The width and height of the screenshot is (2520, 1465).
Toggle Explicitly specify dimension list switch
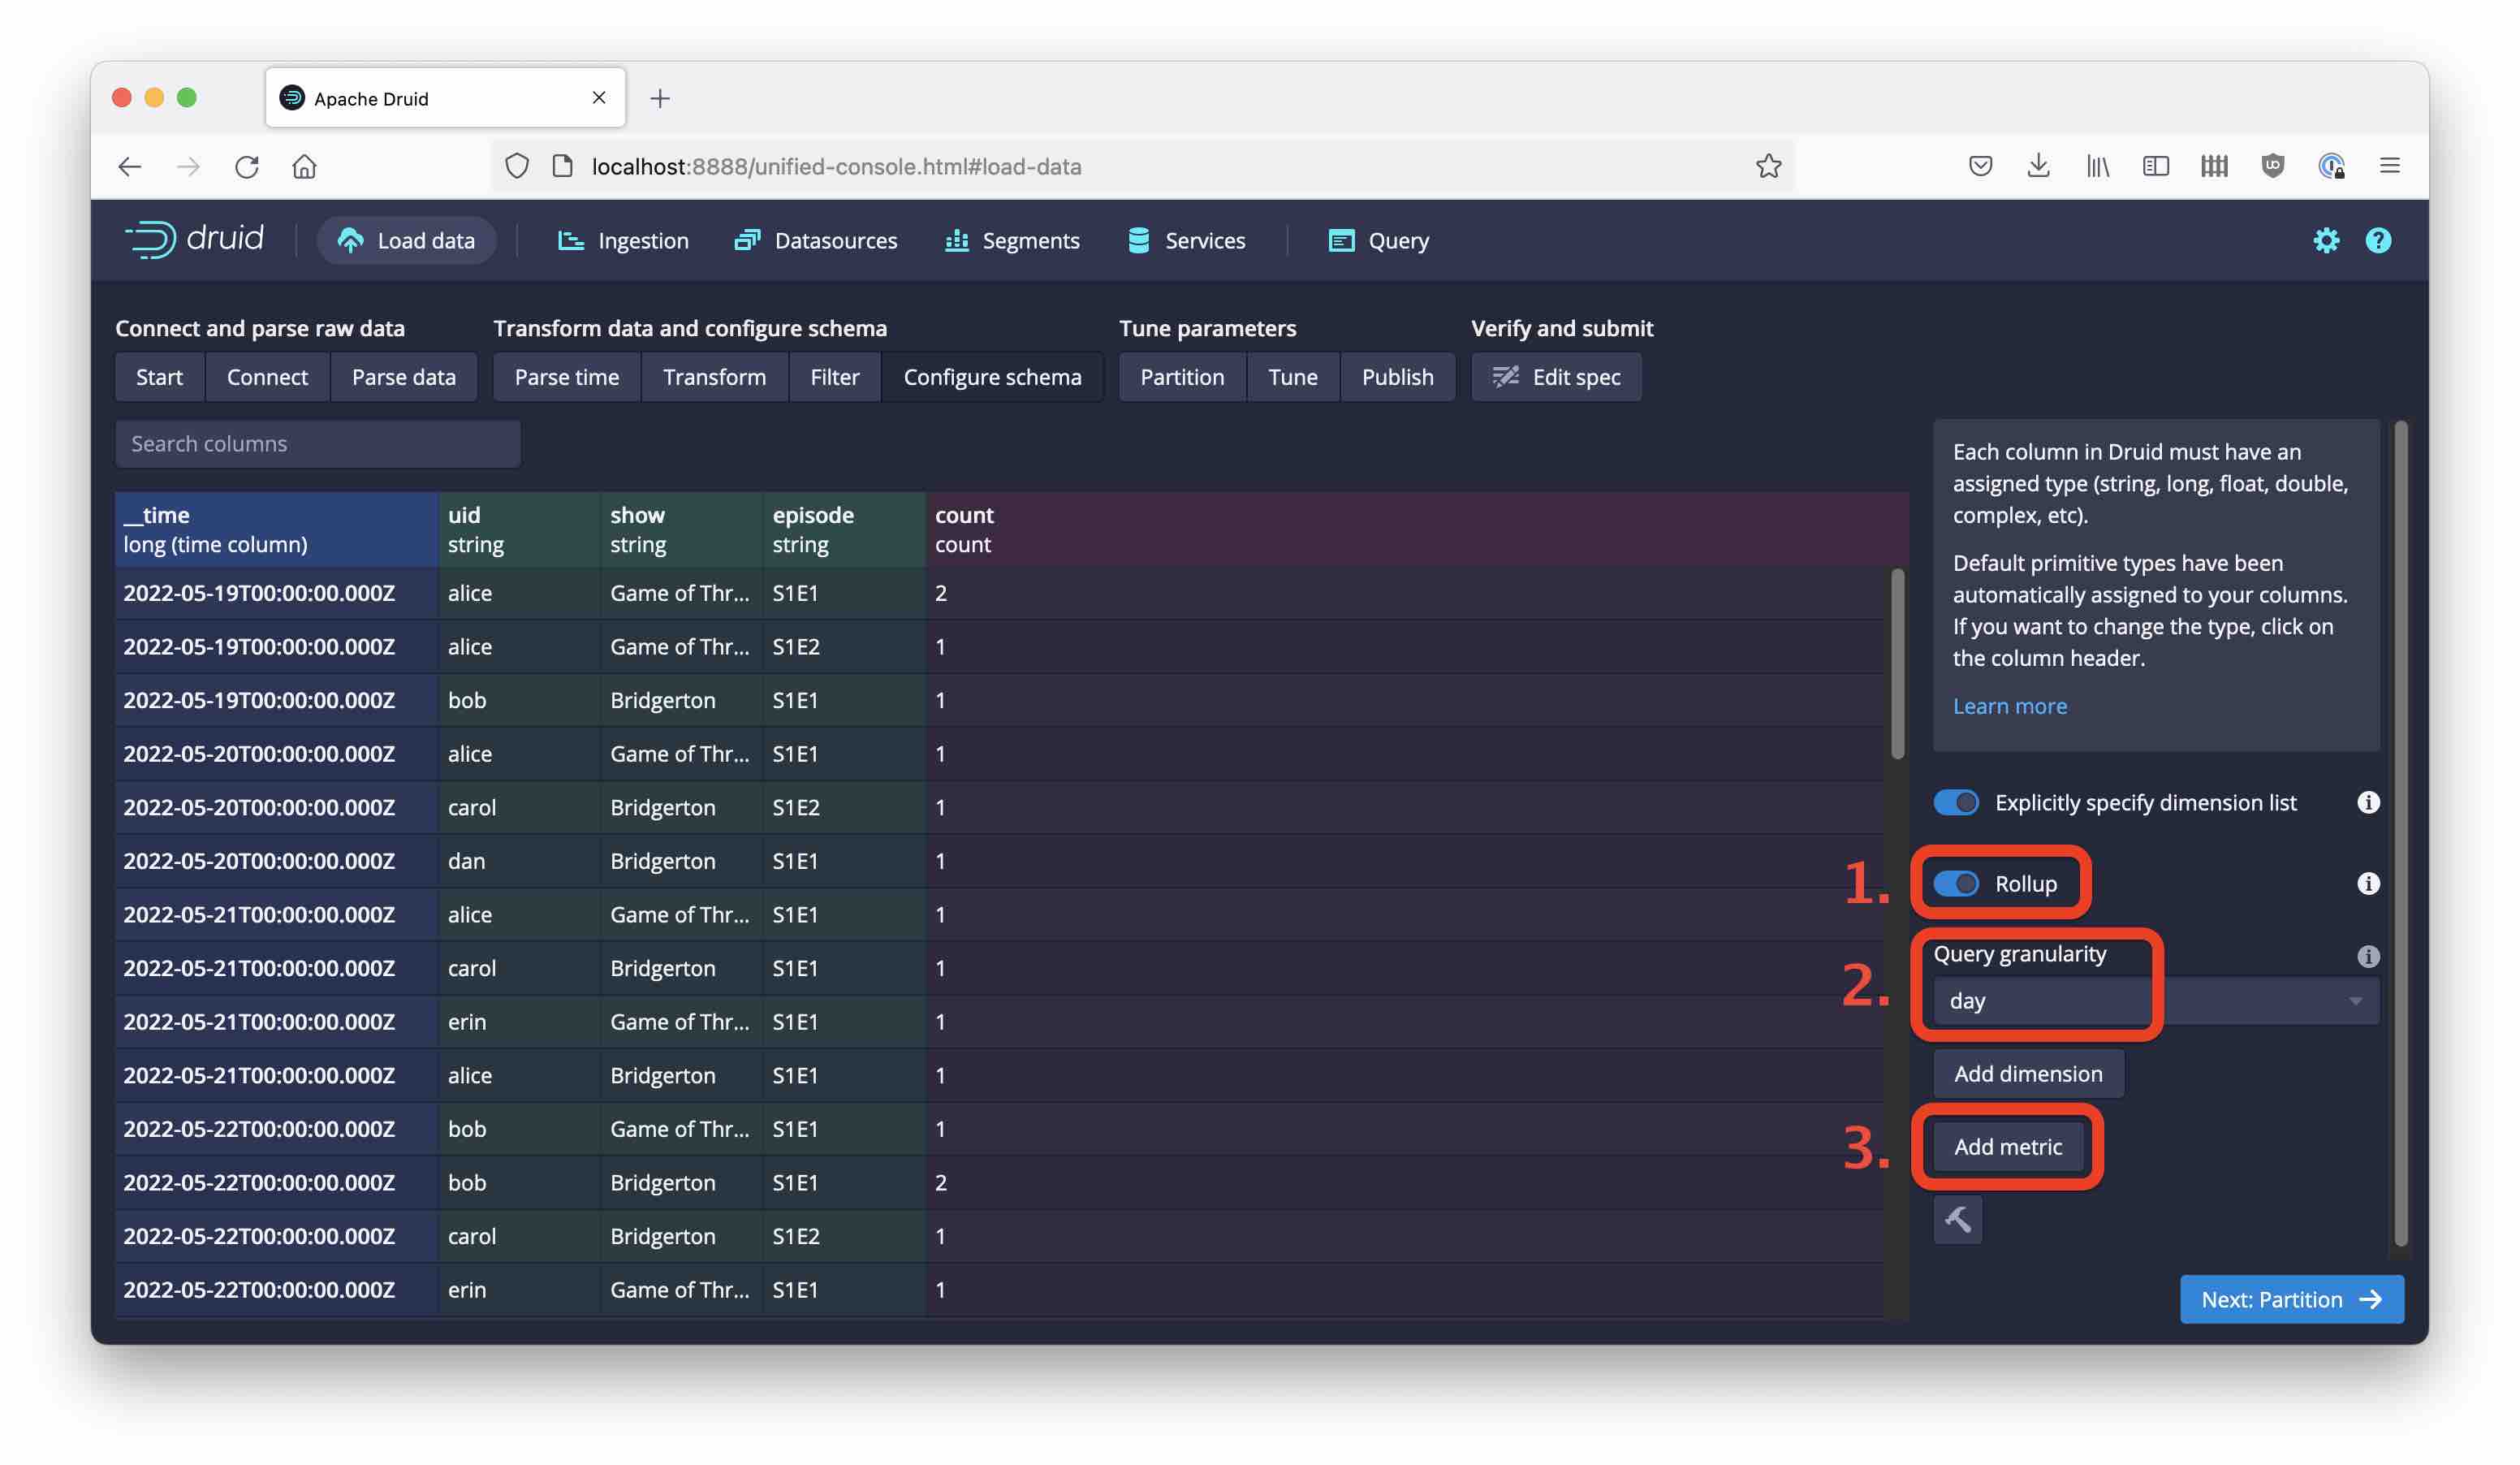tap(1955, 803)
